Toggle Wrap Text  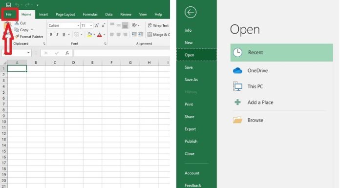click(158, 25)
